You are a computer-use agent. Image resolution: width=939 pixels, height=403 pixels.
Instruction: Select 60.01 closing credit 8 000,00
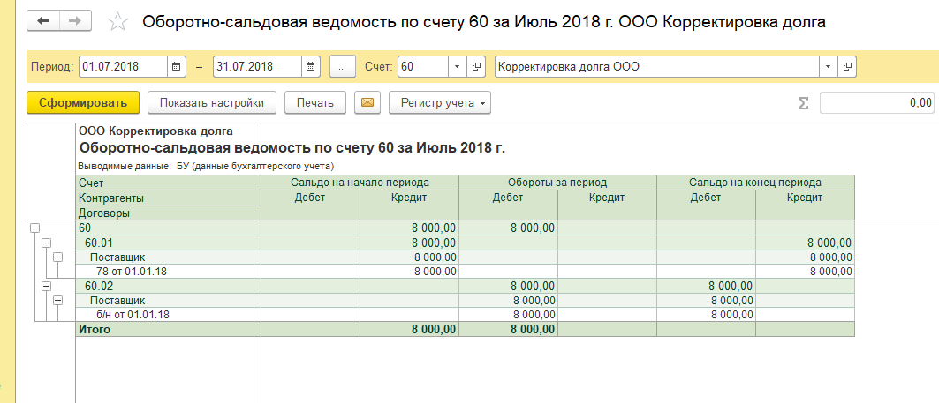pyautogui.click(x=805, y=243)
